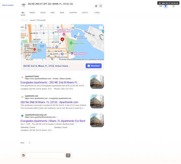Open the Apartments.com result building thumbnail
This screenshot has height=164, width=181.
97,101
